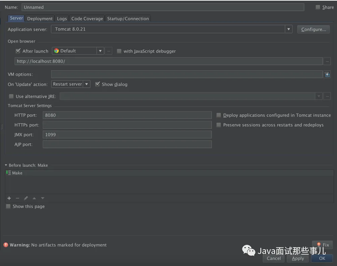This screenshot has height=266, width=337.
Task: Enable with JavaScript debugger option
Action: pyautogui.click(x=119, y=51)
